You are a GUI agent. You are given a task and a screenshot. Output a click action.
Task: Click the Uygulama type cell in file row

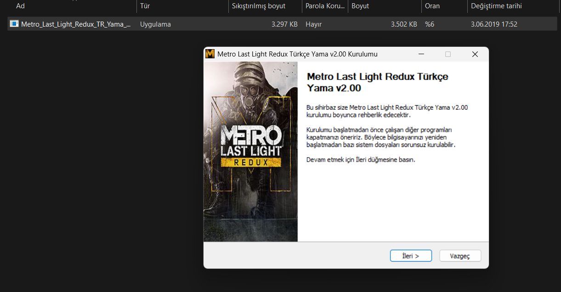(155, 24)
